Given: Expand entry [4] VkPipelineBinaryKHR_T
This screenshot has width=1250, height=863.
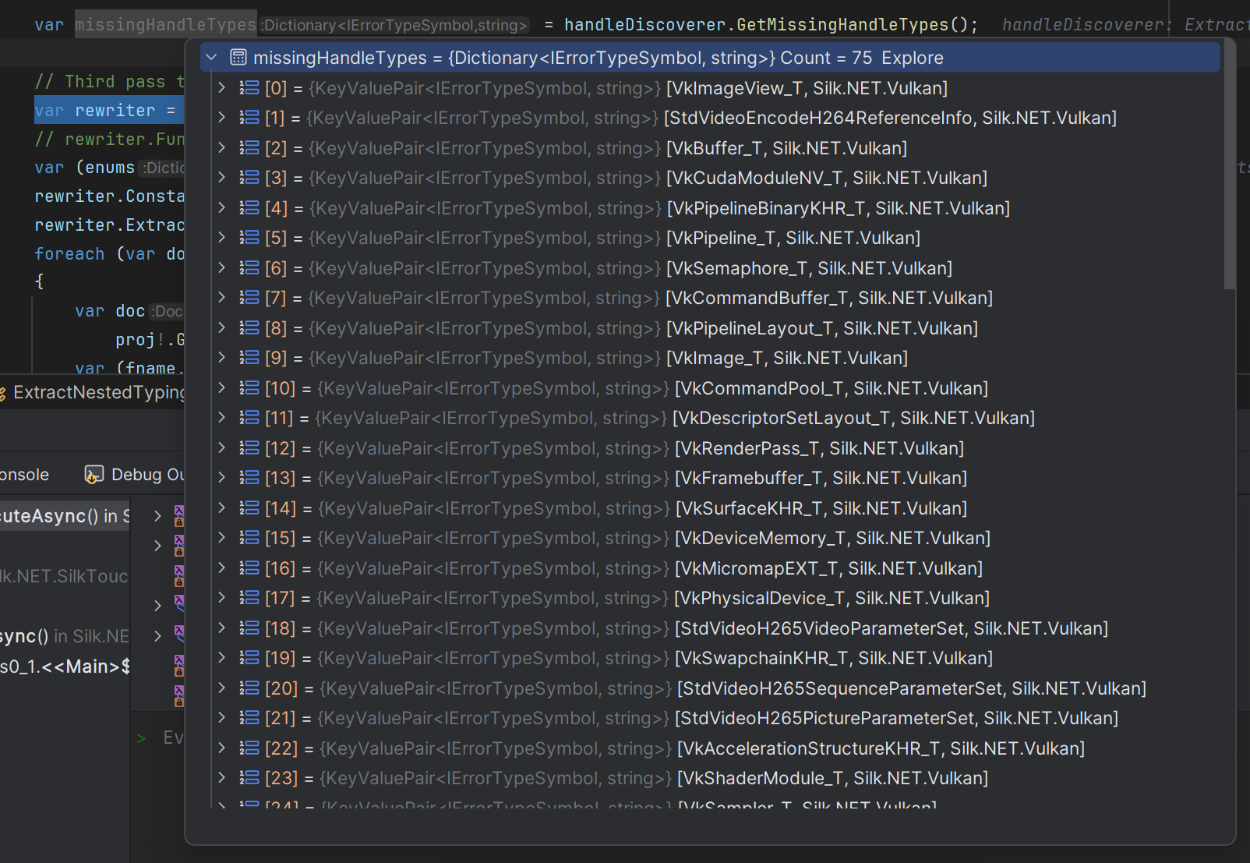Looking at the screenshot, I should (222, 208).
